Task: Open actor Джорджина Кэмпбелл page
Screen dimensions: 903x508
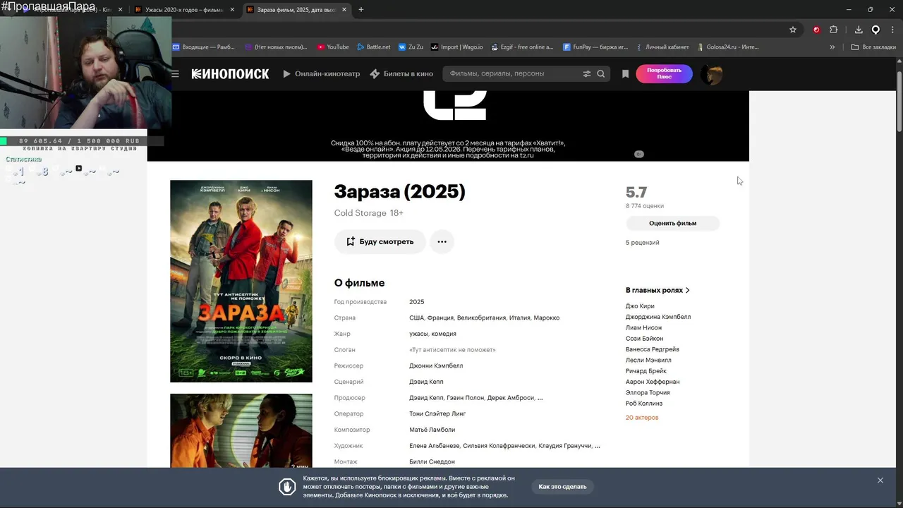Action: click(x=658, y=317)
